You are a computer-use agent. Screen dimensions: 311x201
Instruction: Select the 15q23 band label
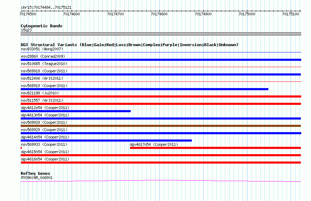point(26,30)
